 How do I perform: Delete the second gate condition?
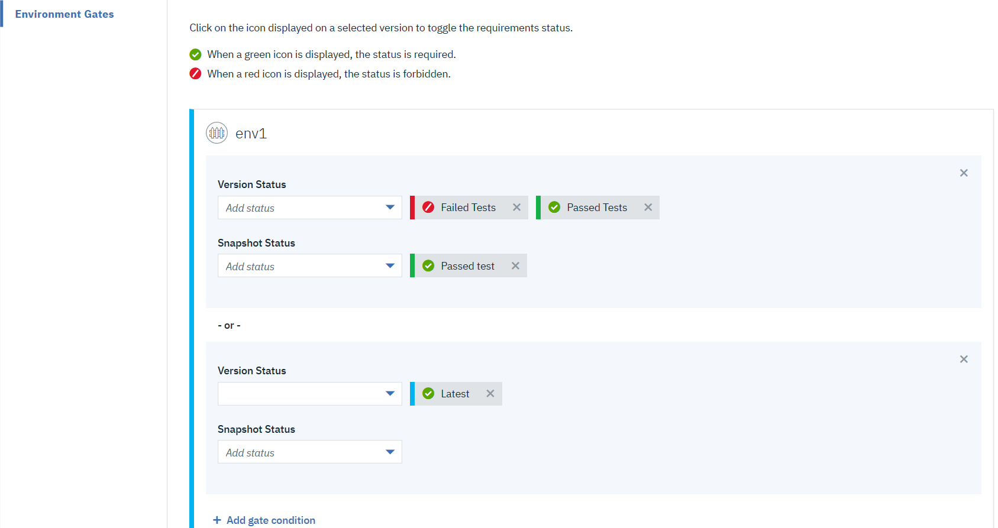[964, 359]
